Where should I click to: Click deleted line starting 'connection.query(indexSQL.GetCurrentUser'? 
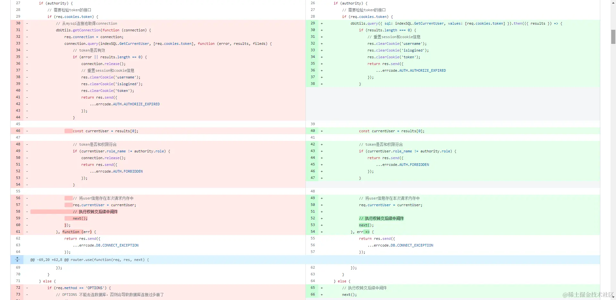point(168,44)
